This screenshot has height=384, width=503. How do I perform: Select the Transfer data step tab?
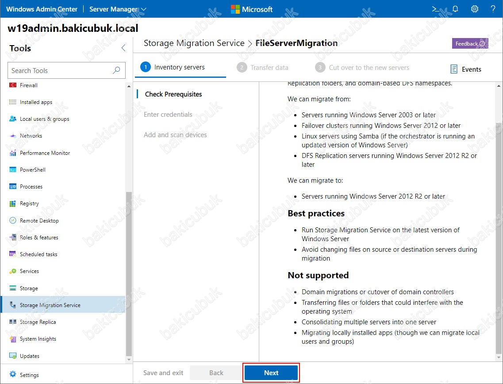262,68
